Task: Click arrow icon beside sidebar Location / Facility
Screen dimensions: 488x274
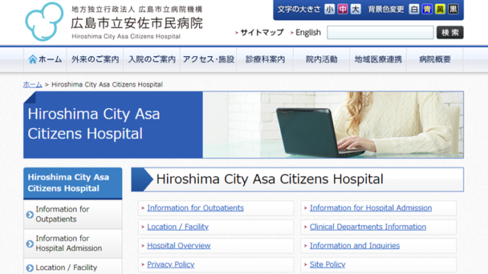Action: [30, 268]
